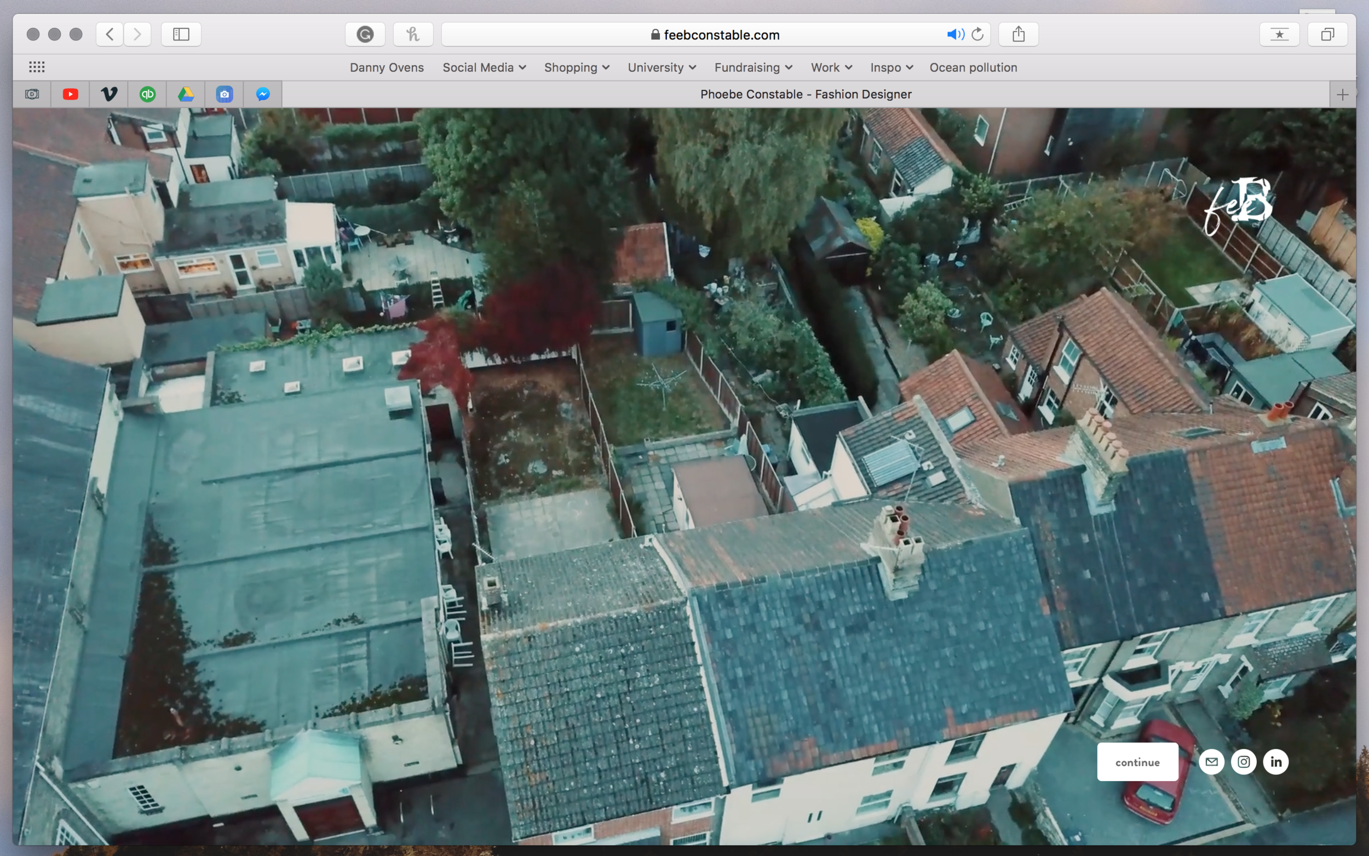This screenshot has height=856, width=1369.
Task: Click the continue button
Action: [1137, 762]
